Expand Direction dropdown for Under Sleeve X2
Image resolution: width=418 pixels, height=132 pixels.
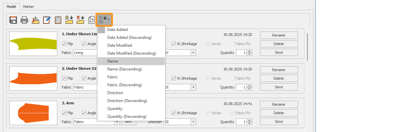coord(193,87)
